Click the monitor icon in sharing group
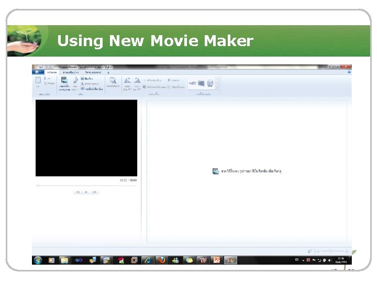 201,83
